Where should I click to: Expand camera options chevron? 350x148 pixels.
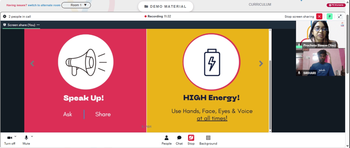point(15,136)
